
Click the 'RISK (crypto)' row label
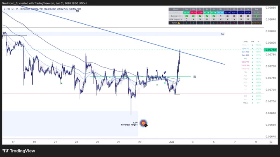click(176, 19)
